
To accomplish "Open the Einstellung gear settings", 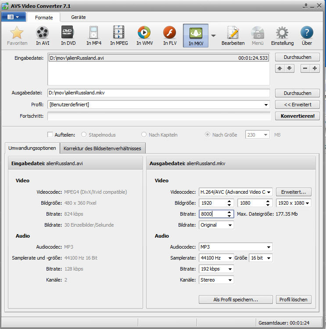I will pos(282,36).
